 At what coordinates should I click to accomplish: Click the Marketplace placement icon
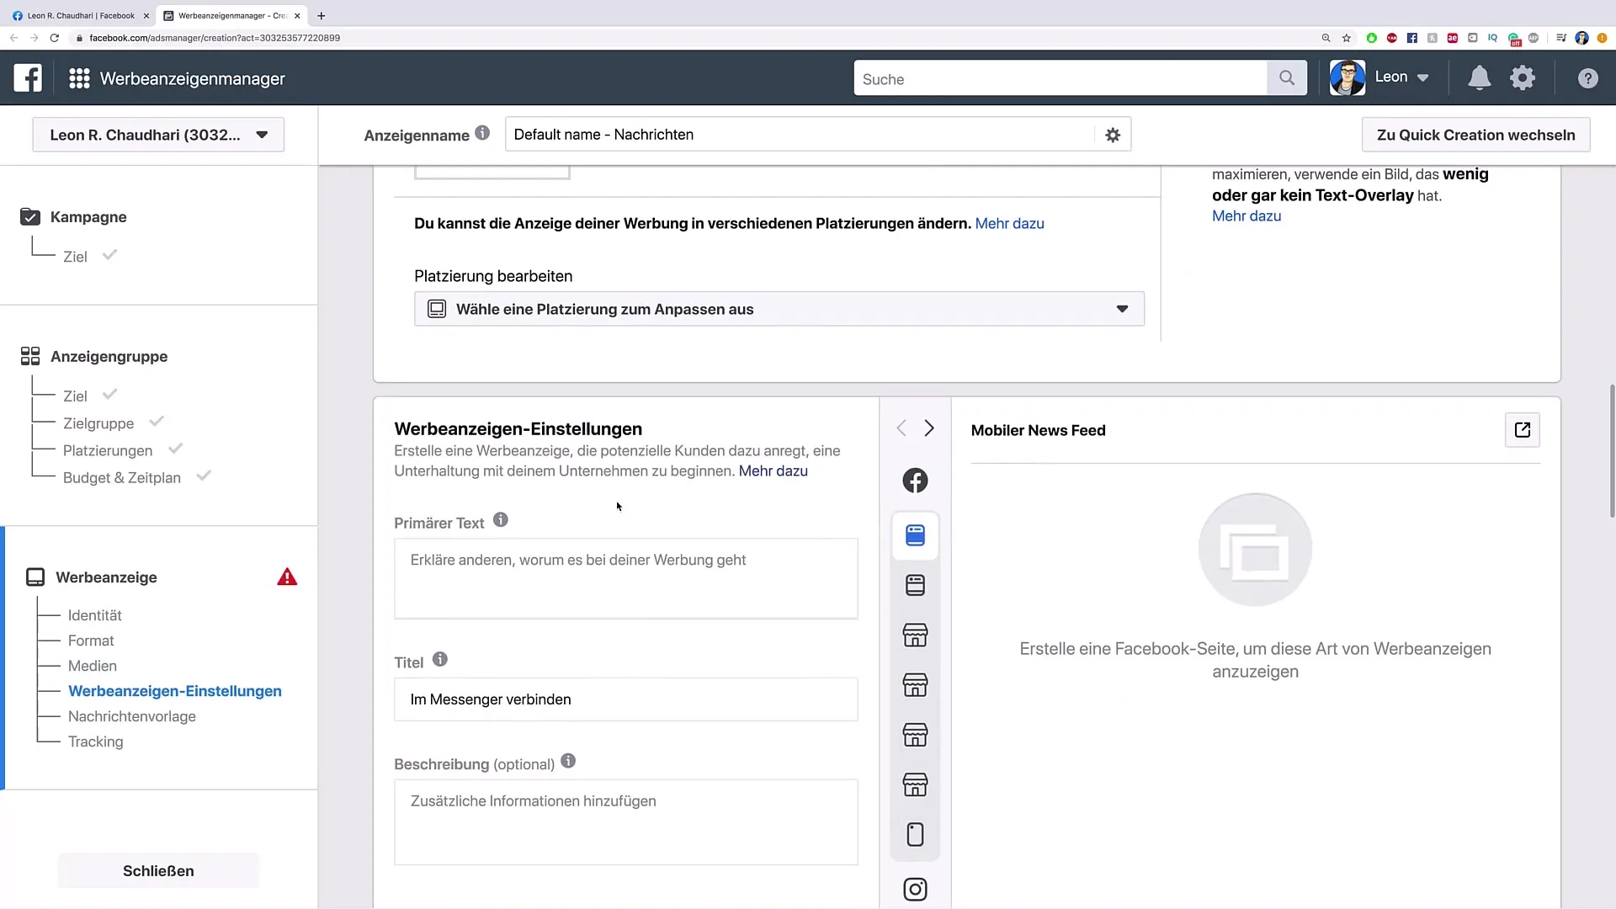915,635
